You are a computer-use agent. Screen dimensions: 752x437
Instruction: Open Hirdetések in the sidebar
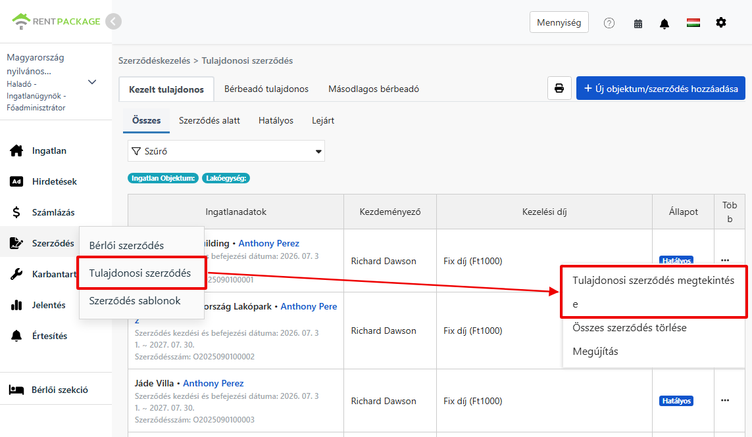pyautogui.click(x=54, y=181)
